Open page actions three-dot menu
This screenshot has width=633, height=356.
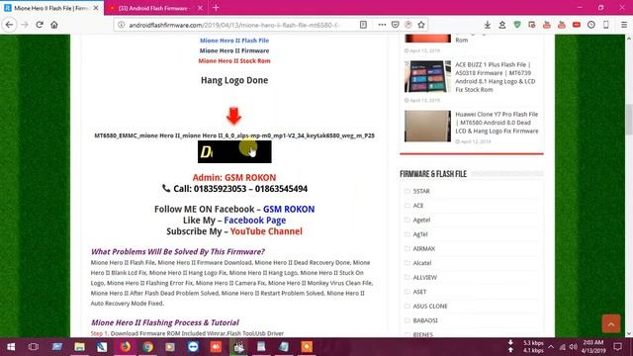coord(382,25)
